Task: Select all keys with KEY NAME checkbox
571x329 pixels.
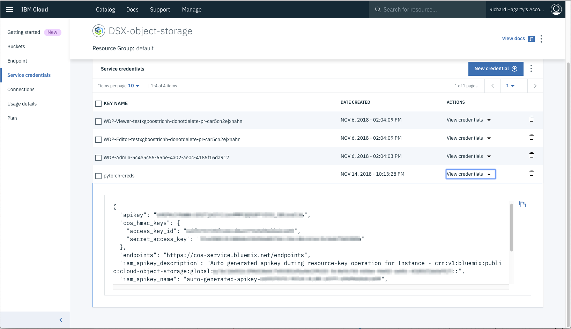Action: [98, 104]
